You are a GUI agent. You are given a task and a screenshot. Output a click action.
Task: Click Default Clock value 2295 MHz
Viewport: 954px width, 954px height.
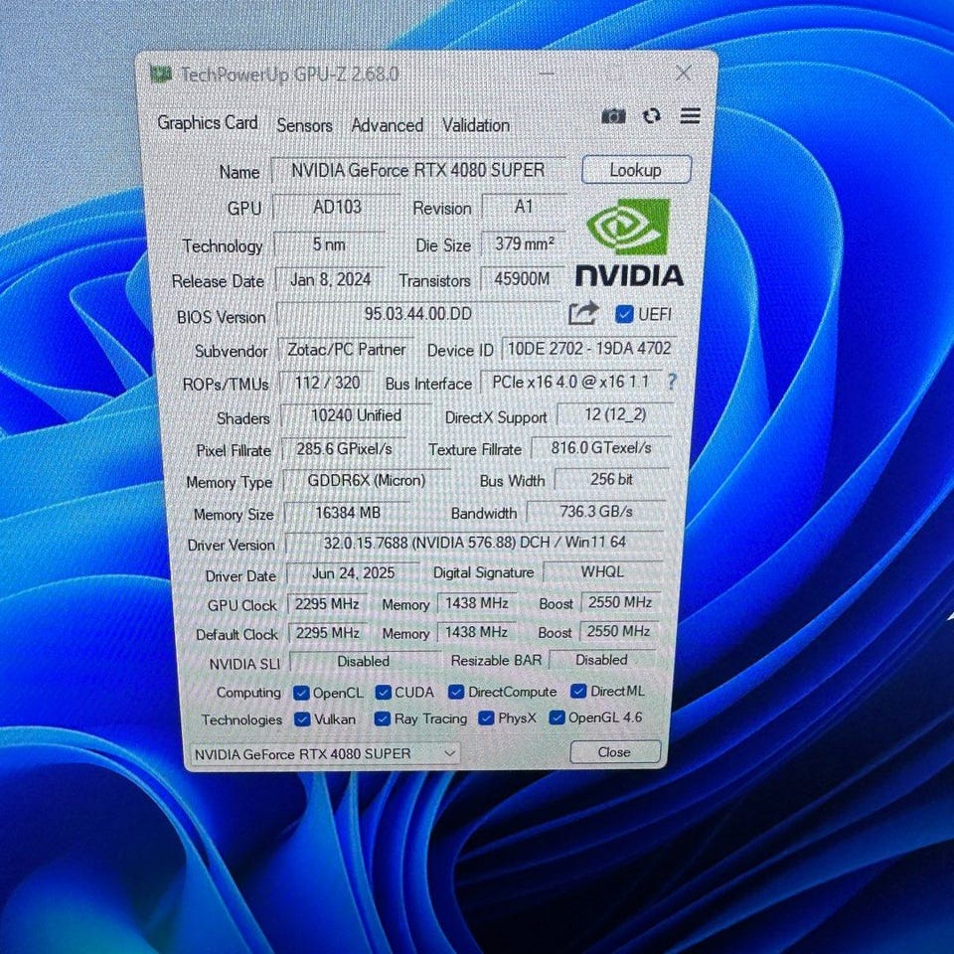click(328, 633)
